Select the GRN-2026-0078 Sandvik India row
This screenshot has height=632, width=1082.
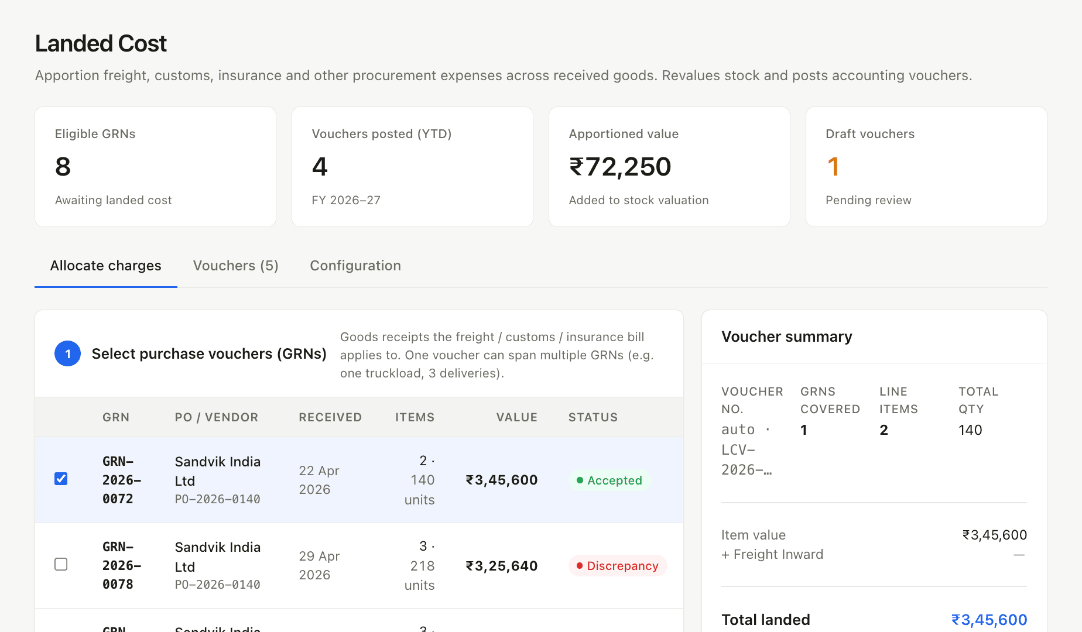pos(359,565)
